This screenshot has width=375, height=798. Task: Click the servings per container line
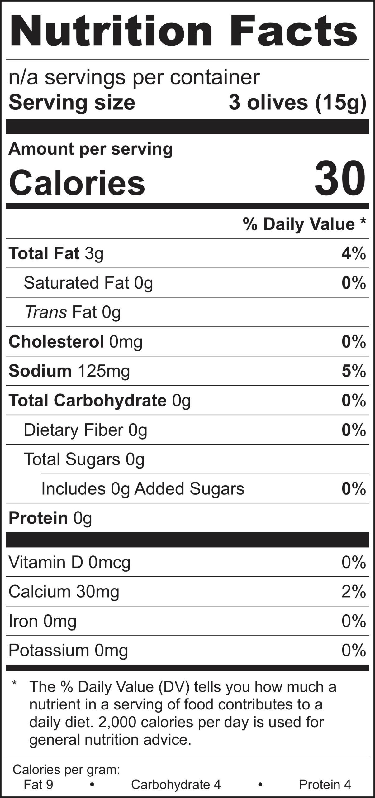click(134, 77)
